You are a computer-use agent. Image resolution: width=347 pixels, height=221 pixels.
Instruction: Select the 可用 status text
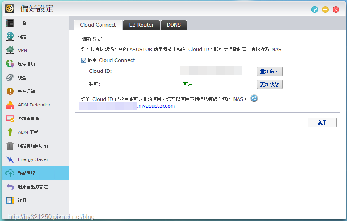(188, 84)
